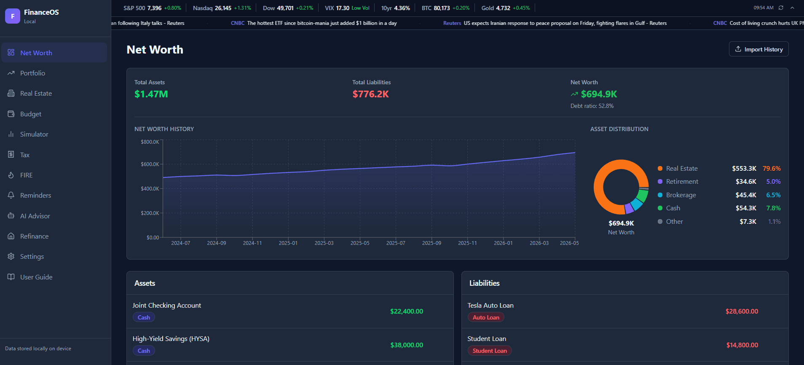Click the Liabilities panel heading
The height and width of the screenshot is (365, 804).
coord(485,283)
